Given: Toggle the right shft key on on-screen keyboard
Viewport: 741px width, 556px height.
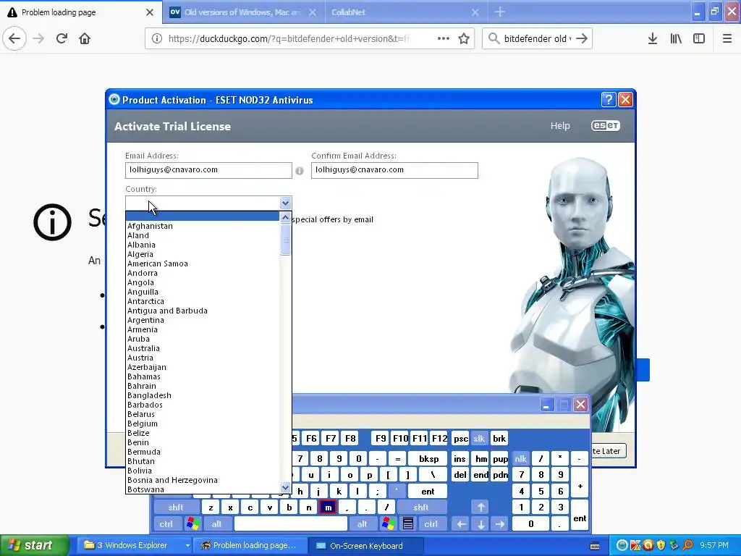Looking at the screenshot, I should [420, 507].
